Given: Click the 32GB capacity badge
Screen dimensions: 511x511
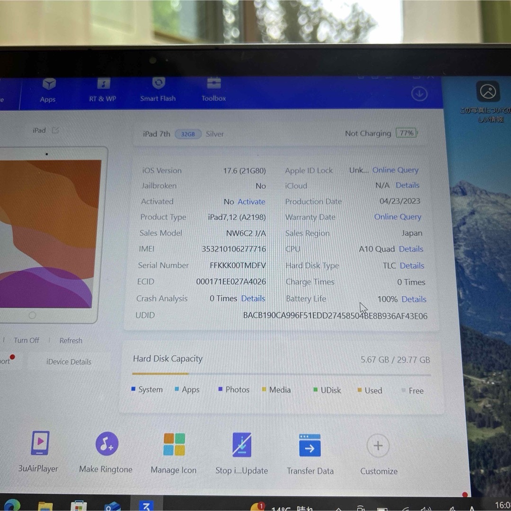Looking at the screenshot, I should click(x=188, y=134).
